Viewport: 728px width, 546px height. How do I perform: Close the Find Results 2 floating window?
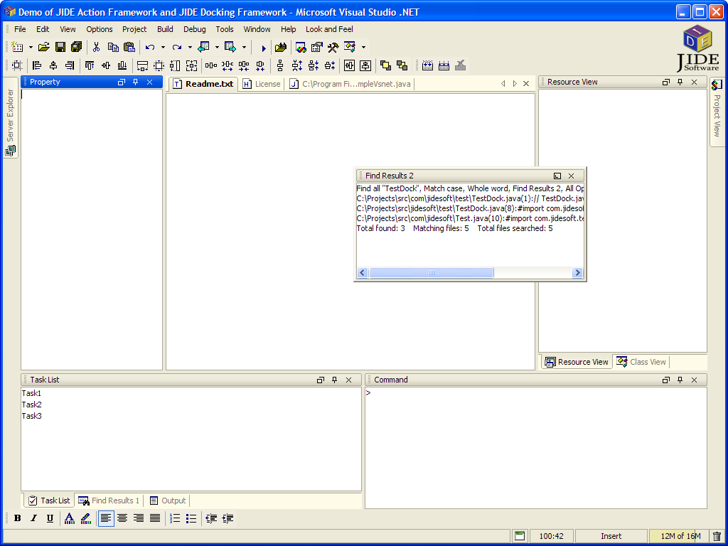pos(572,176)
